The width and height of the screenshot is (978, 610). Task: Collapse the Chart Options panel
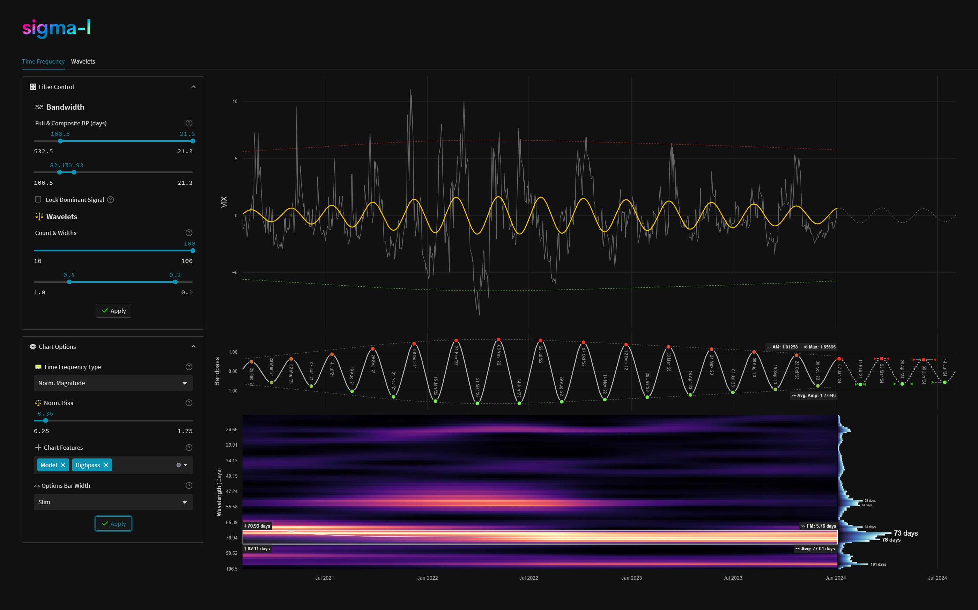coord(194,347)
